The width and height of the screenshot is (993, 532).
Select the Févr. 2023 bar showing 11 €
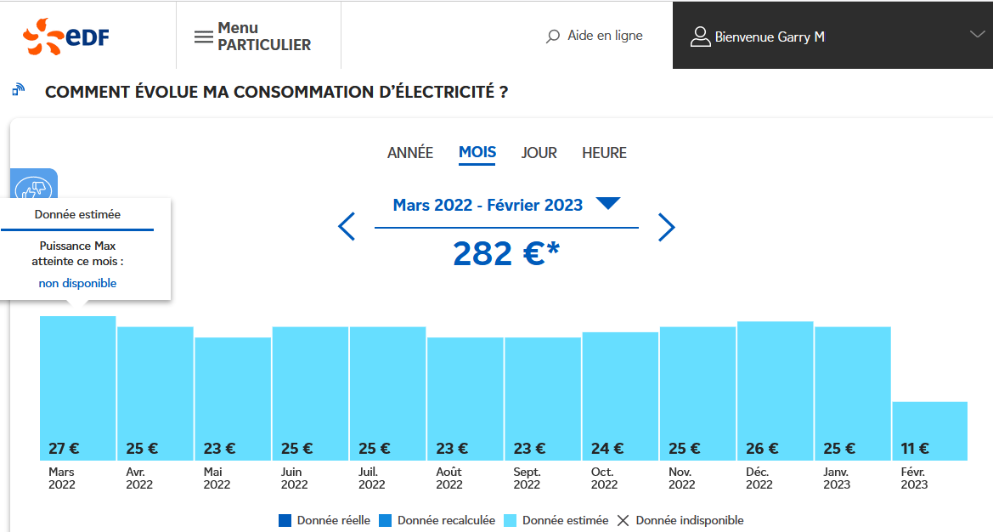tap(929, 431)
